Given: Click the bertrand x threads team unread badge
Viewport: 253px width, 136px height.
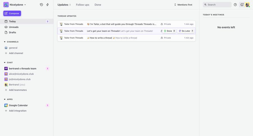Looking at the screenshot, I should [48, 69].
